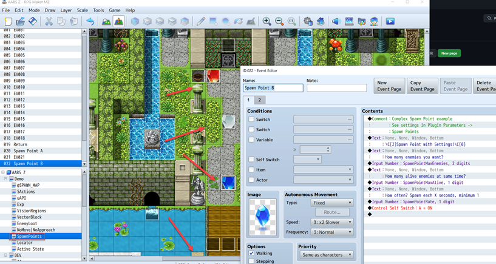
Task: Click the Copy Event Page button
Action: 423,86
